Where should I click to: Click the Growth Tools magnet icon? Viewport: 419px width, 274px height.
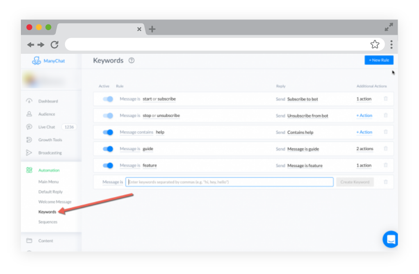point(29,140)
